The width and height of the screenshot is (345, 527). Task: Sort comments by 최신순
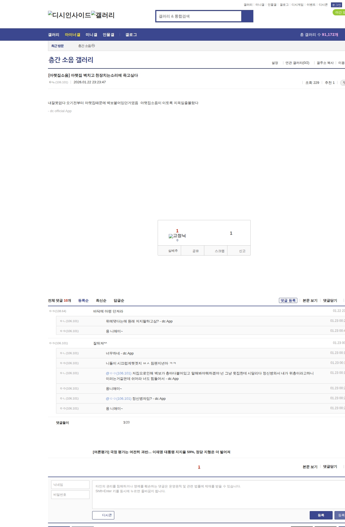point(101,301)
